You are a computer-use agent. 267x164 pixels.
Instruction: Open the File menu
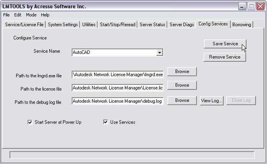(6, 15)
